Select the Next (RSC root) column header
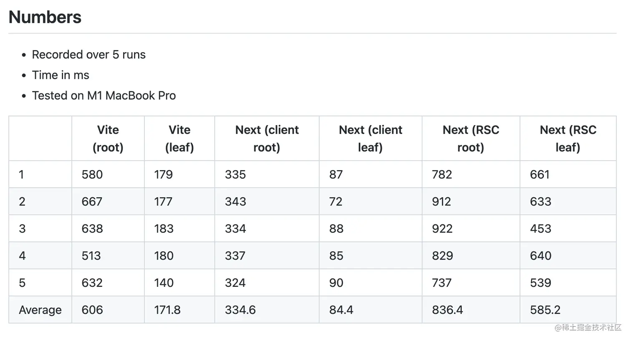 click(x=471, y=138)
